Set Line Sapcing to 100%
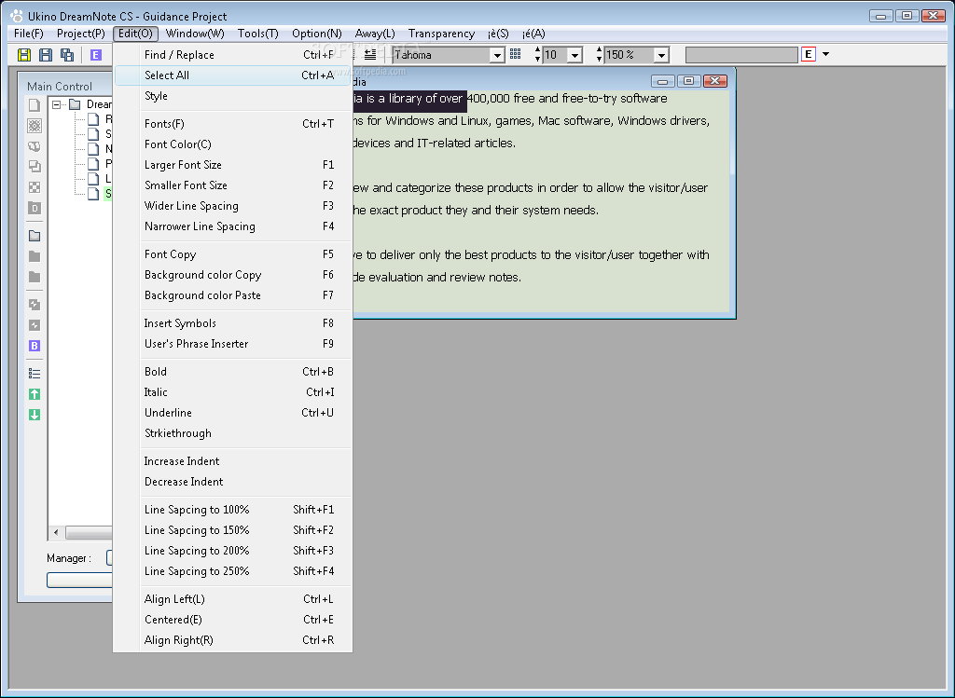The height and width of the screenshot is (698, 955). 232,510
